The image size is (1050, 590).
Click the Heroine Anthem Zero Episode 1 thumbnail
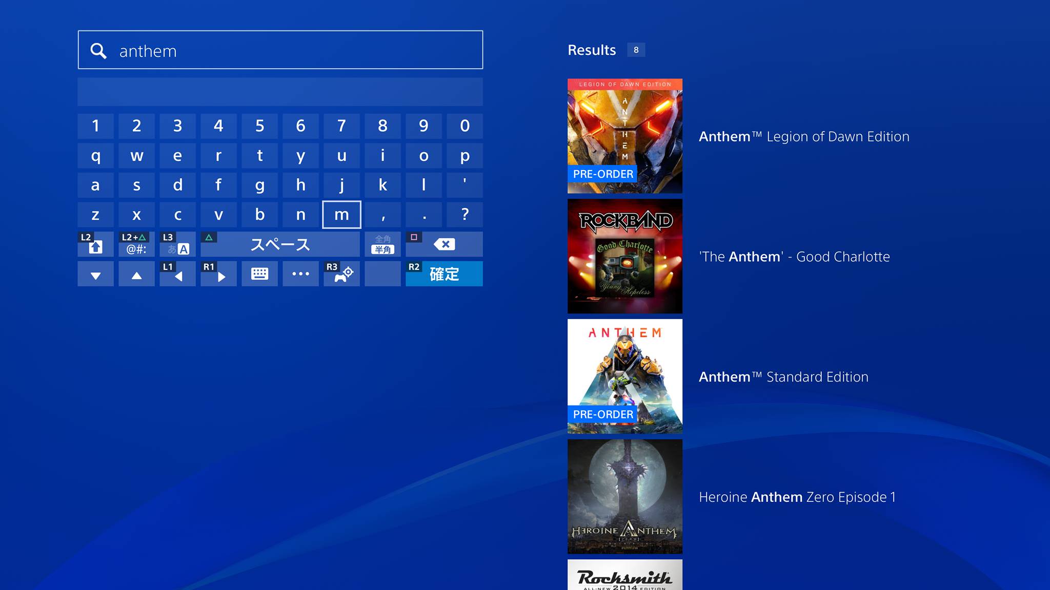click(x=624, y=496)
